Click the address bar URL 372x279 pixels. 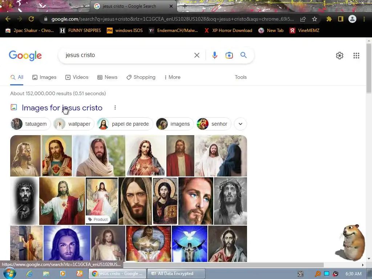pos(173,19)
